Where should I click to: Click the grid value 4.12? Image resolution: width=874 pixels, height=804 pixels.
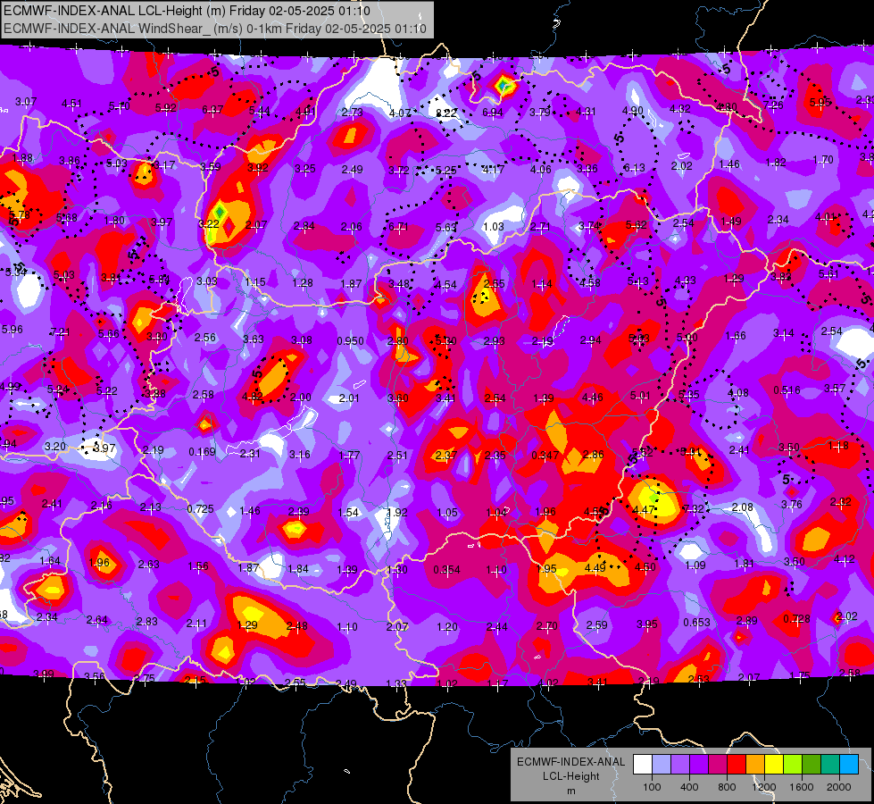point(845,559)
